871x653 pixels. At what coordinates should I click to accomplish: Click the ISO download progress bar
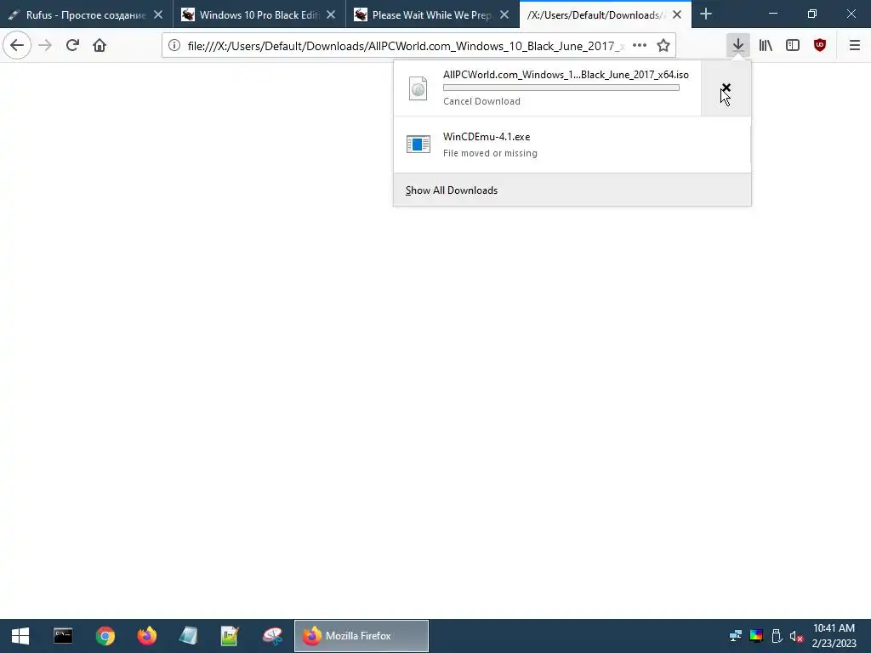point(561,88)
